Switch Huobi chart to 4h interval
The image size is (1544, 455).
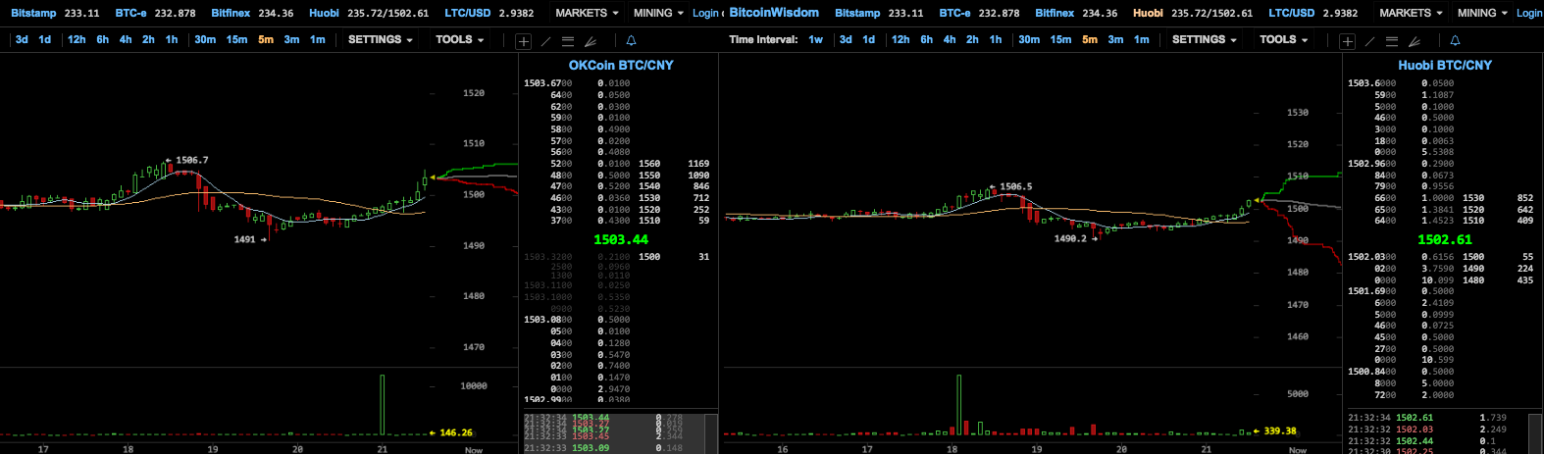click(x=950, y=39)
